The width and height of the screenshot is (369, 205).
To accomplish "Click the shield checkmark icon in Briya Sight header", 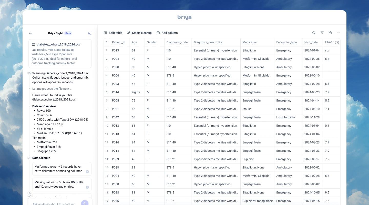I will [x=90, y=33].
